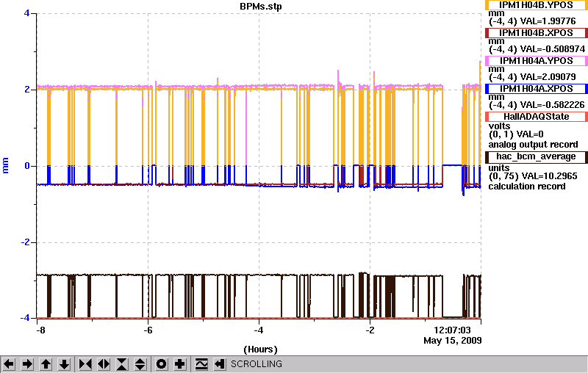This screenshot has height=373, width=588.
Task: Click the May 15, 2009 date label
Action: [x=452, y=341]
